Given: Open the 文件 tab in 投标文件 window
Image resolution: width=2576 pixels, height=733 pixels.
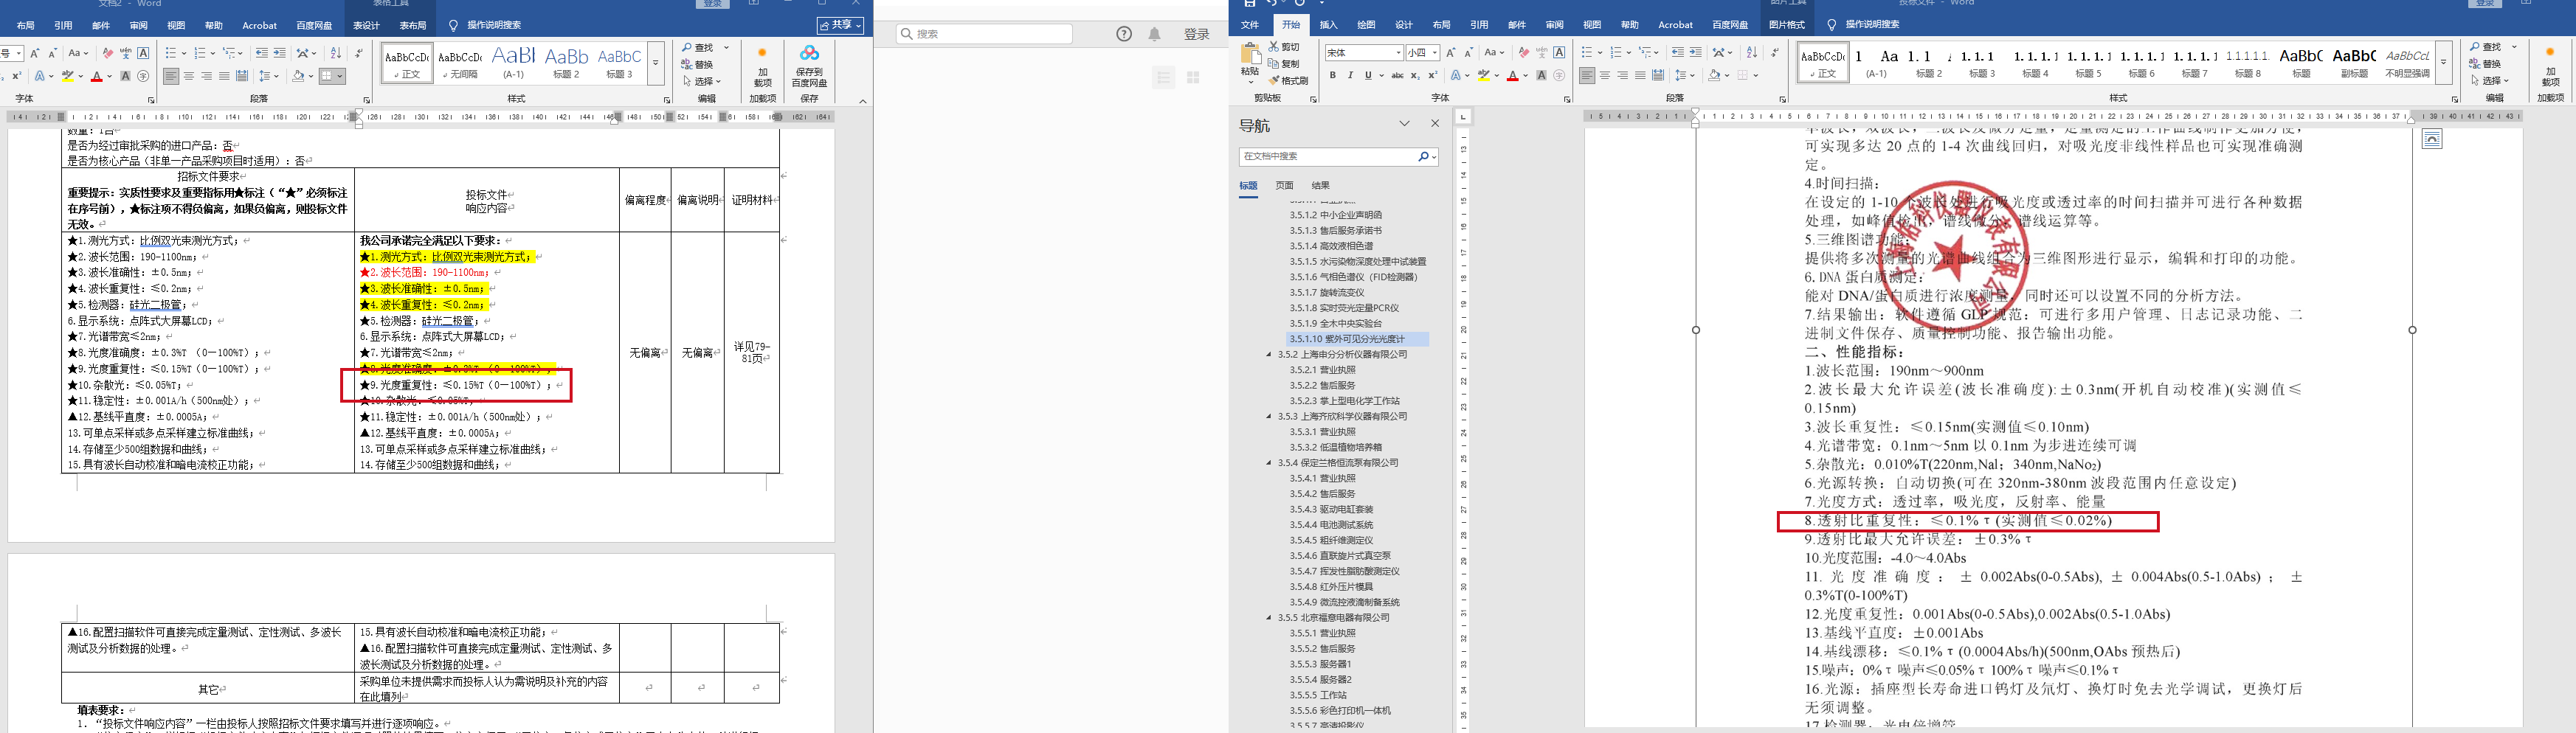Looking at the screenshot, I should click(x=1250, y=25).
